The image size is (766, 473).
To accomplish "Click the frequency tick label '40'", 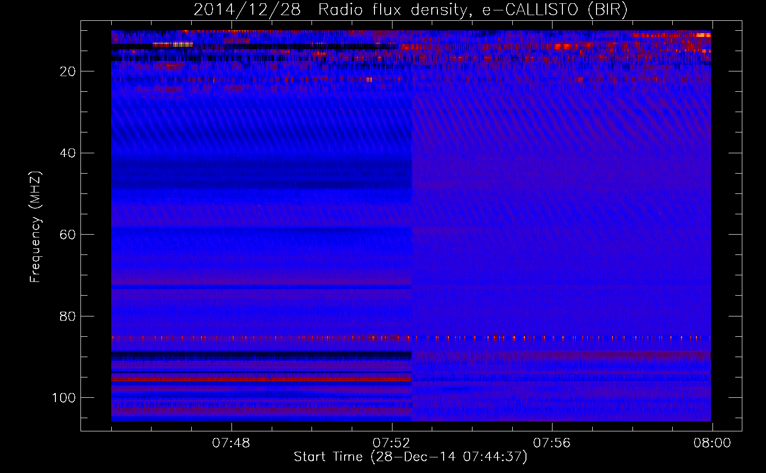I will coord(68,153).
